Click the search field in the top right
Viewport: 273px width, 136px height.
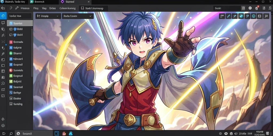point(227,8)
